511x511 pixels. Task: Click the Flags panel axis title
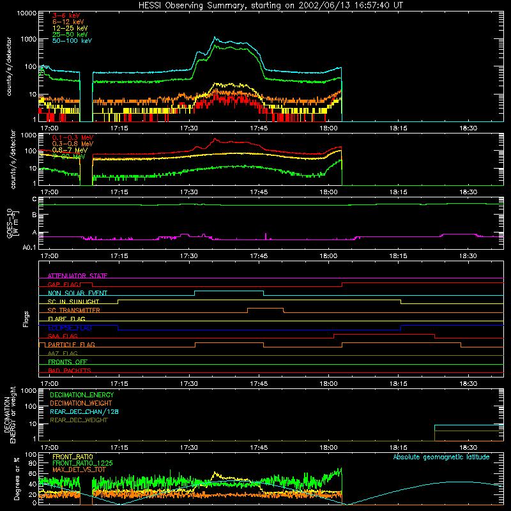(26, 319)
